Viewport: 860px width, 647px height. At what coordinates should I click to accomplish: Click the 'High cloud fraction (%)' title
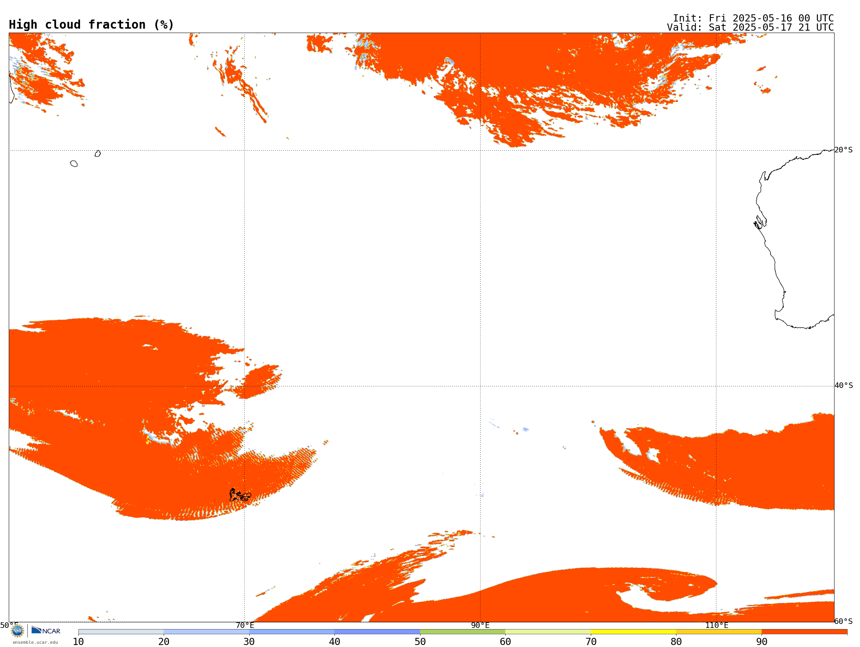[92, 25]
